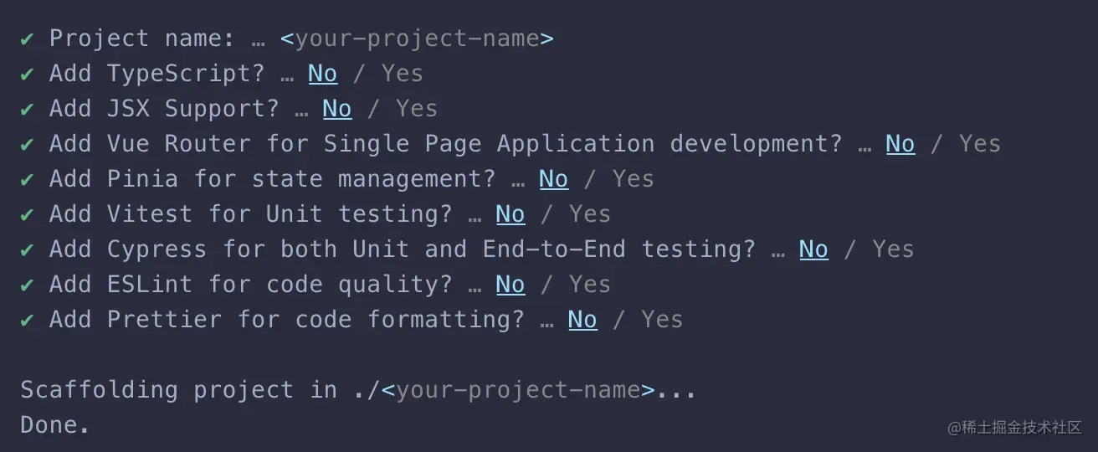The image size is (1098, 452).
Task: Choose Yes for Vue Router option
Action: (980, 144)
